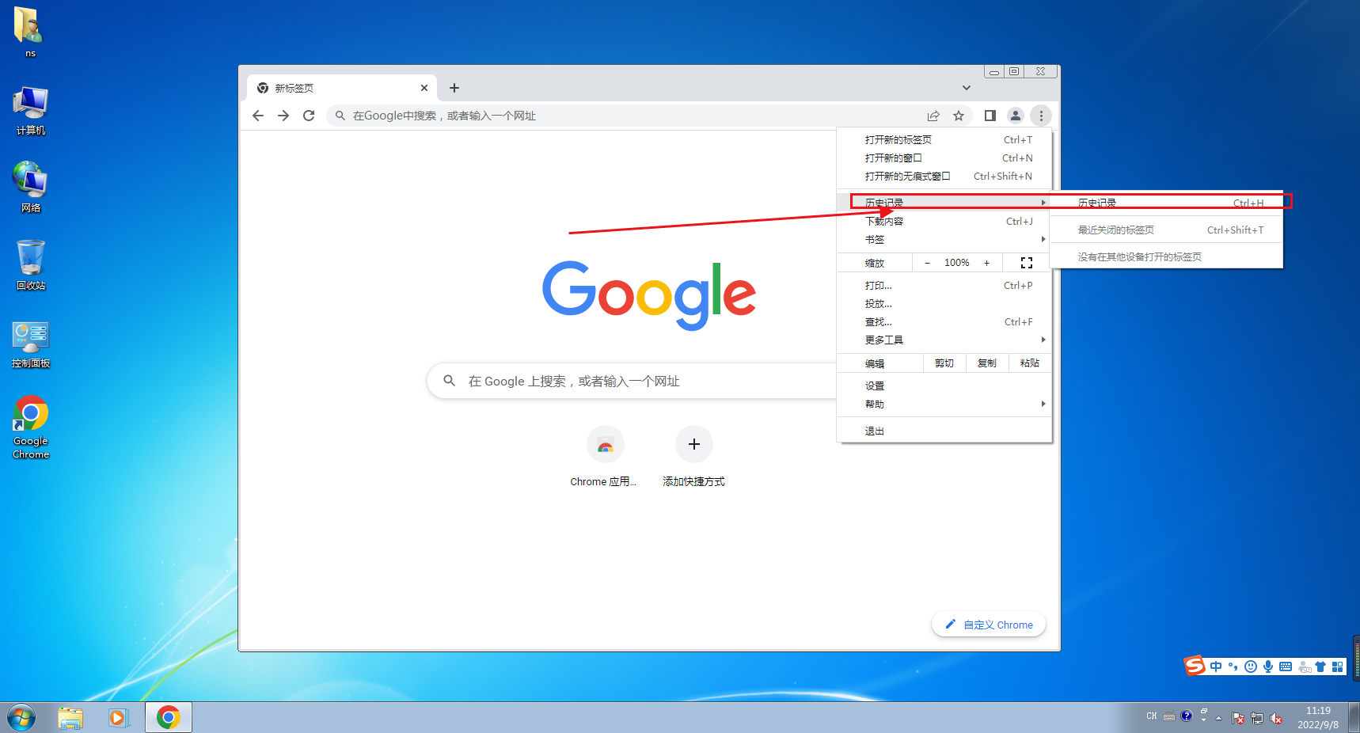Viewport: 1360px width, 733px height.
Task: Expand the 历史记录 submenu in the main menu
Action: (x=944, y=203)
